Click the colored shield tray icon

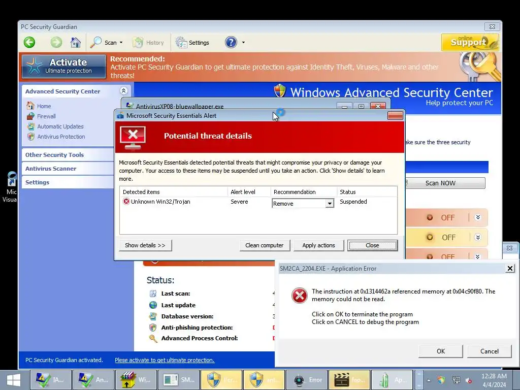click(x=442, y=380)
